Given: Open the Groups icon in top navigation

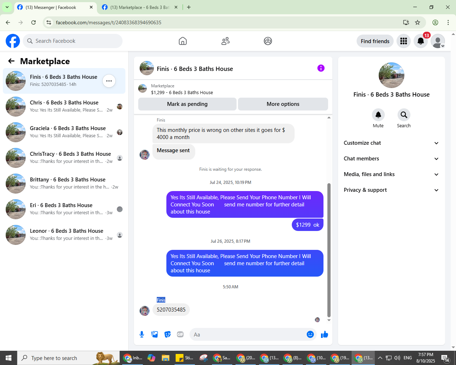Looking at the screenshot, I should pos(268,41).
